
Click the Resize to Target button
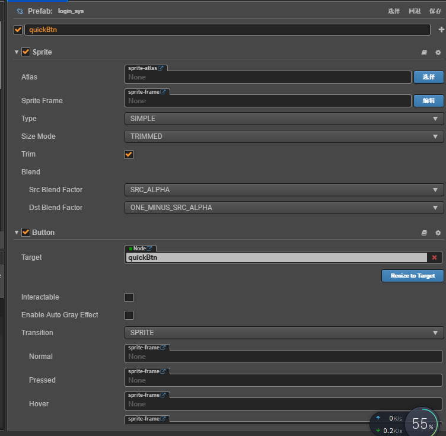click(x=412, y=276)
